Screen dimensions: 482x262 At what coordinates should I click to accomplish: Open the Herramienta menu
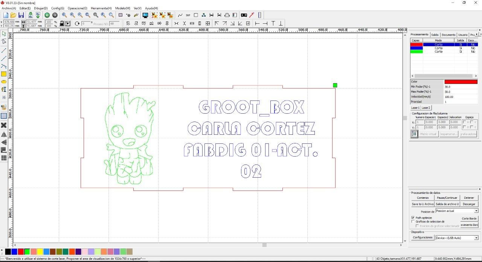(101, 8)
